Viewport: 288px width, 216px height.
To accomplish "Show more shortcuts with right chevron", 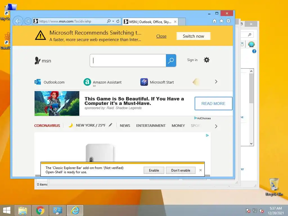I will pos(216,82).
